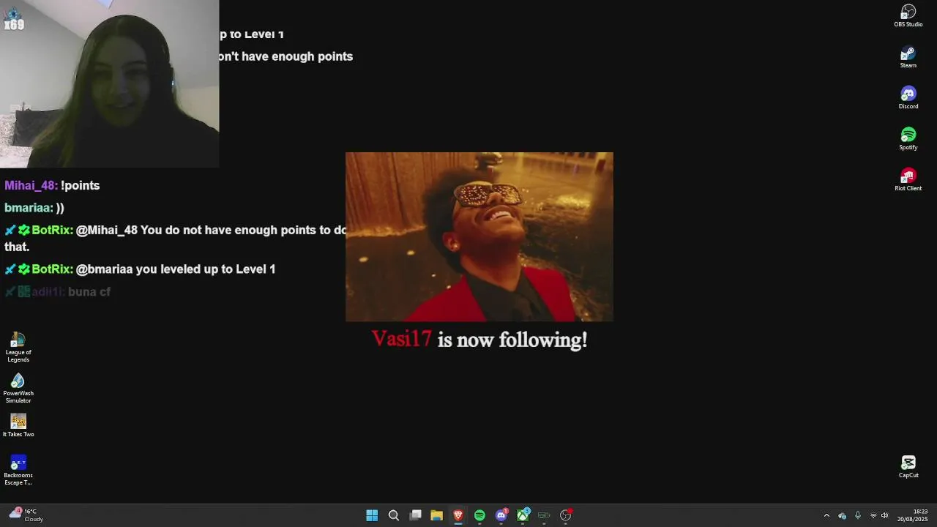This screenshot has height=527, width=937.
Task: Open the Discord desktop shortcut
Action: pyautogui.click(x=908, y=98)
